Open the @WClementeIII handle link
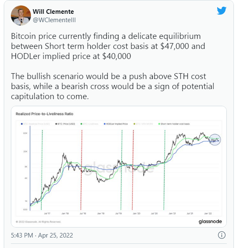The width and height of the screenshot is (236, 248). coord(54,20)
